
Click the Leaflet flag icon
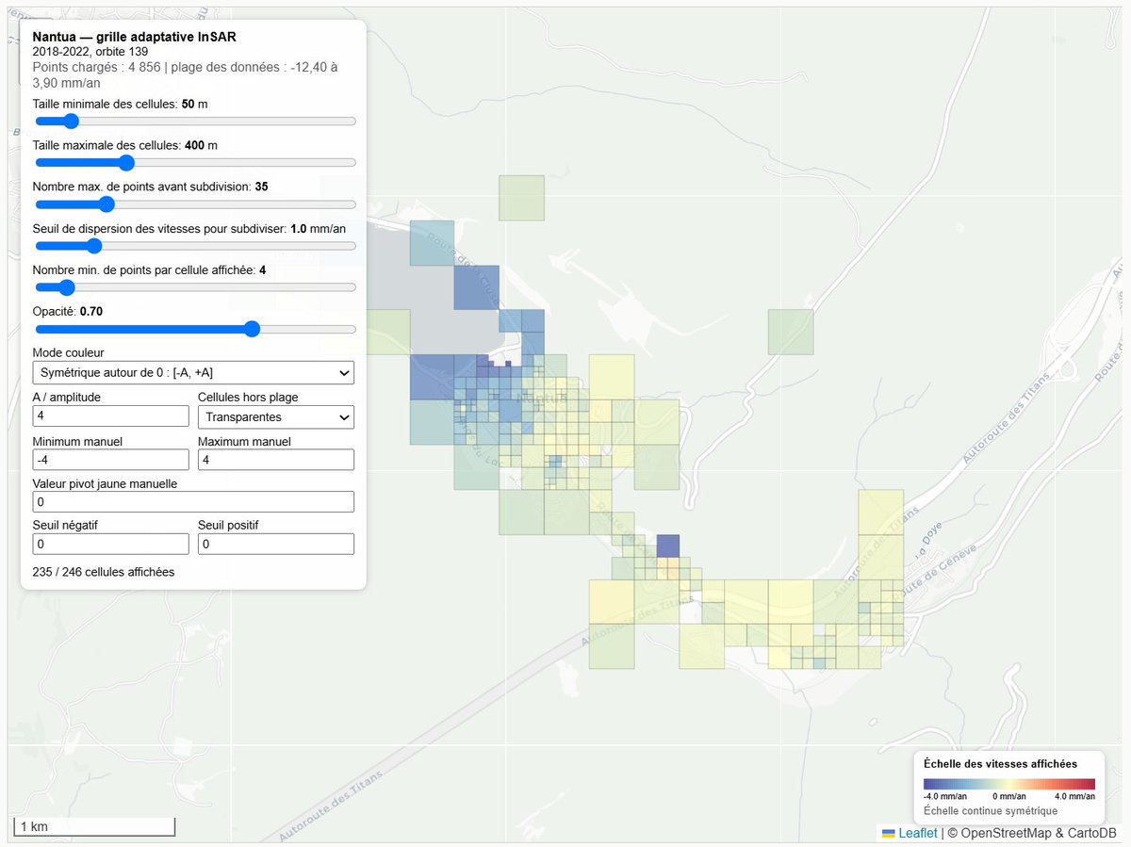pos(888,833)
